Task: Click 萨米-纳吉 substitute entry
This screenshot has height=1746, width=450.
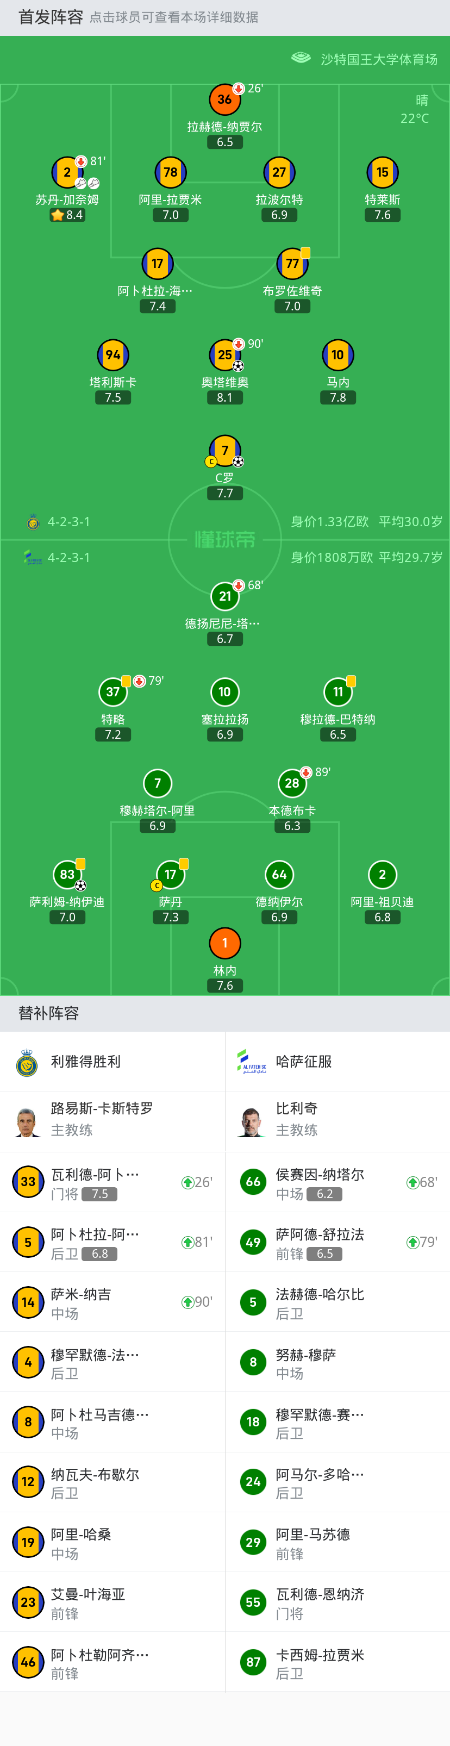Action: point(112,1302)
